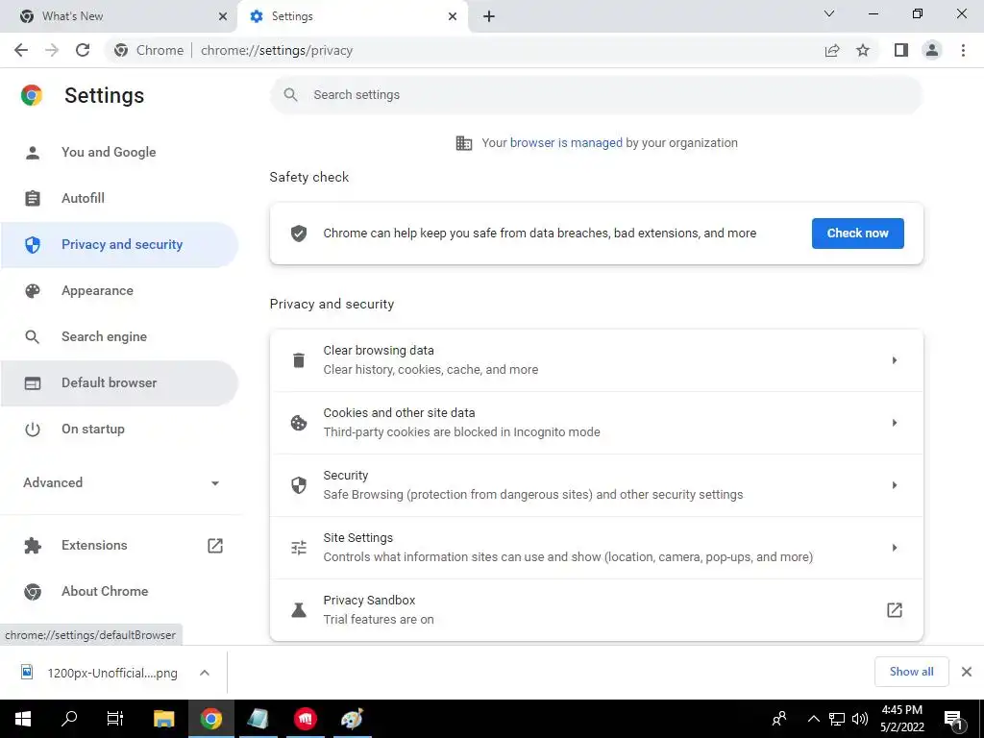Open Chrome's three-dot menu
The image size is (984, 738).
coord(963,50)
